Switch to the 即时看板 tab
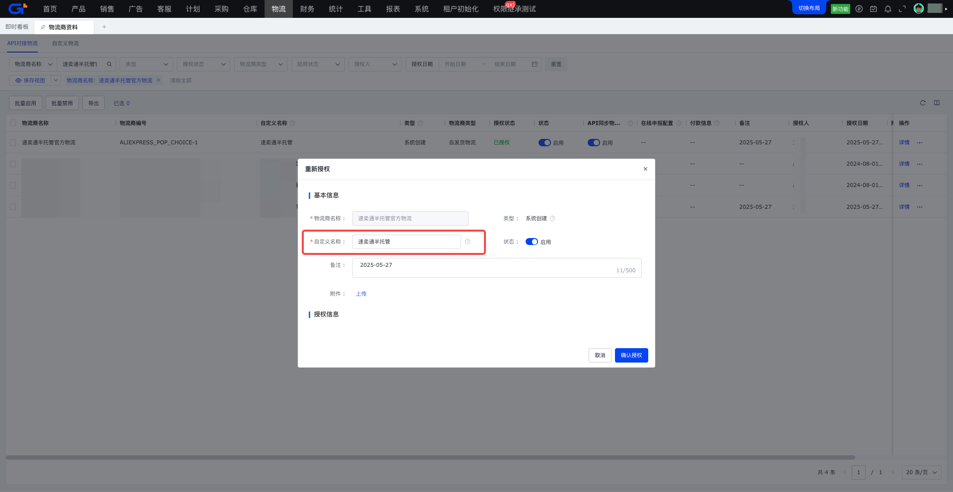953x492 pixels. [x=17, y=27]
